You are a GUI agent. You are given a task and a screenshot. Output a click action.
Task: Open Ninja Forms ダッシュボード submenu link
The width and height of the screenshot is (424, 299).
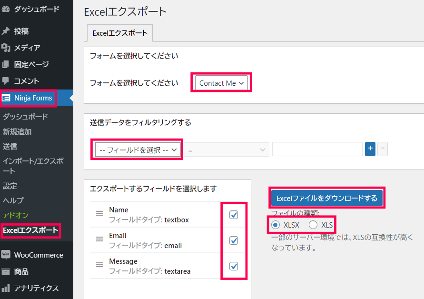[x=25, y=117]
